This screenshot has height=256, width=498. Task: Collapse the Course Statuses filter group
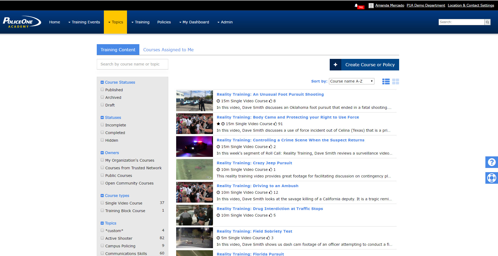coord(102,82)
